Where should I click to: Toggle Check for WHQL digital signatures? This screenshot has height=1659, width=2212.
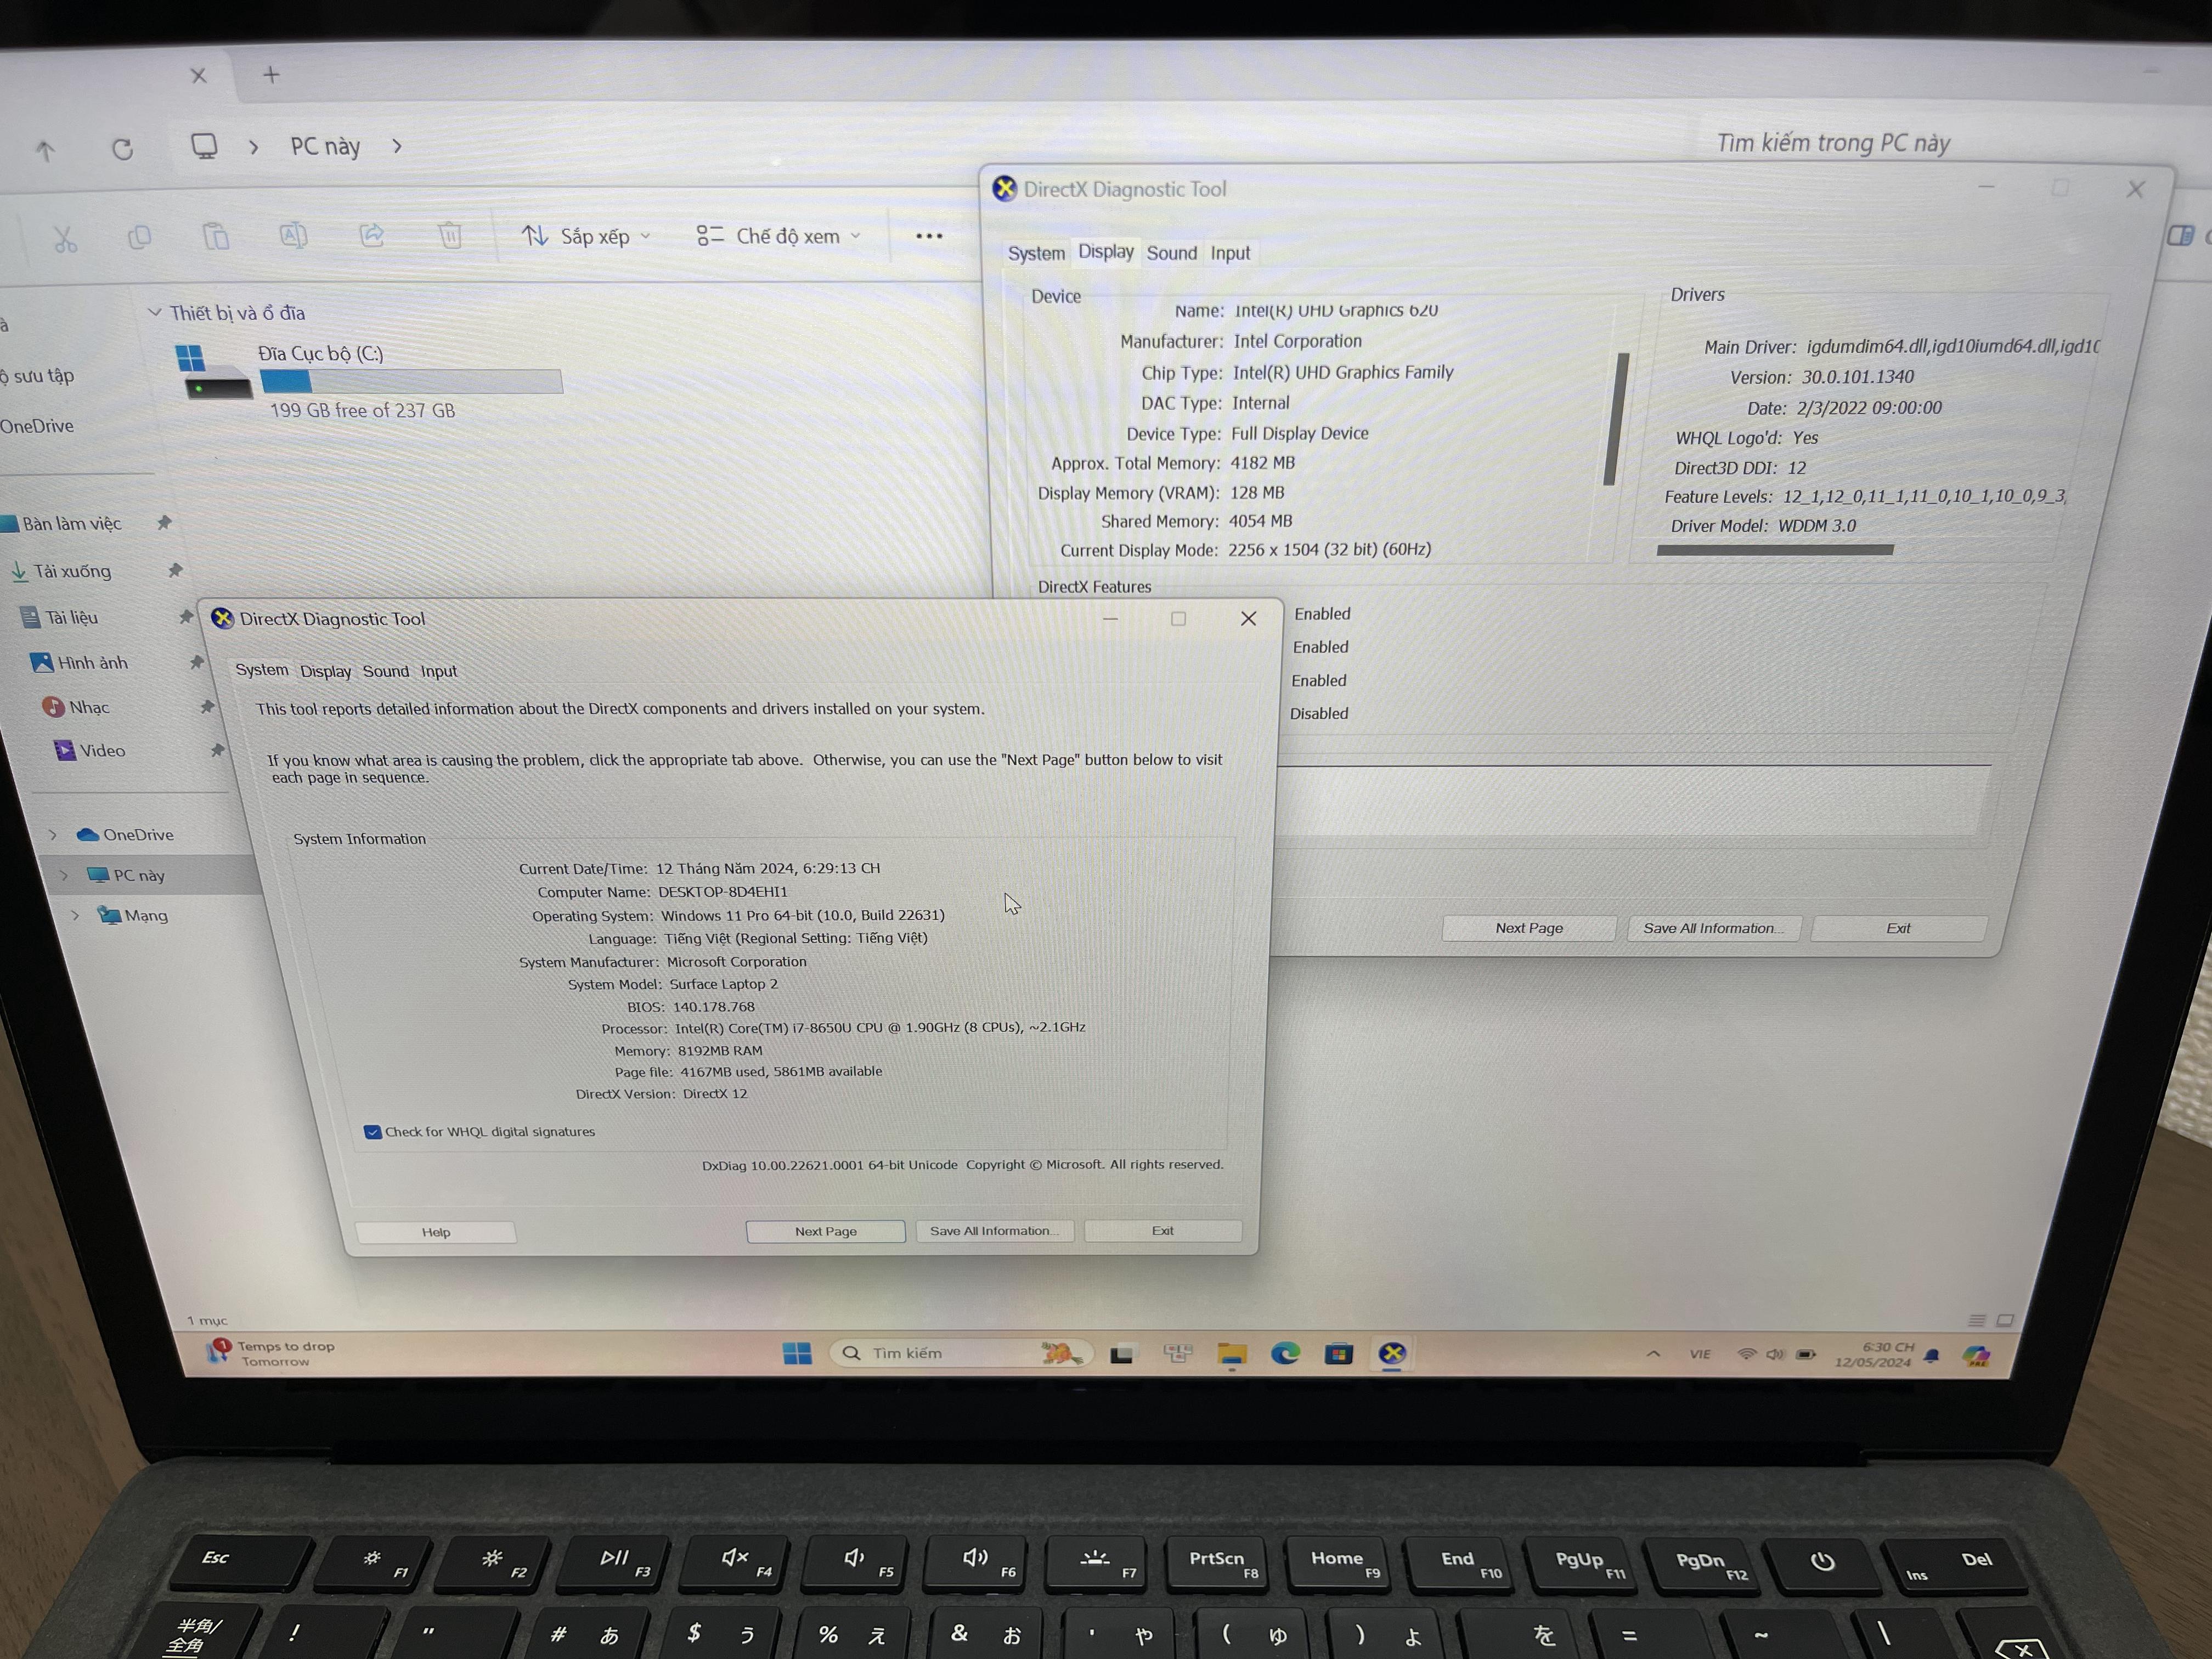[x=373, y=1132]
